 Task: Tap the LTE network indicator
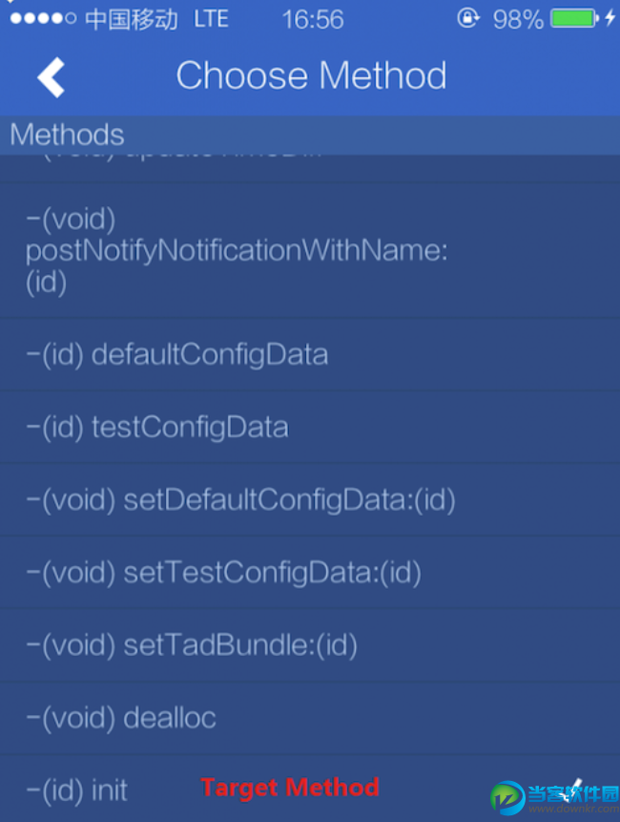pyautogui.click(x=210, y=19)
